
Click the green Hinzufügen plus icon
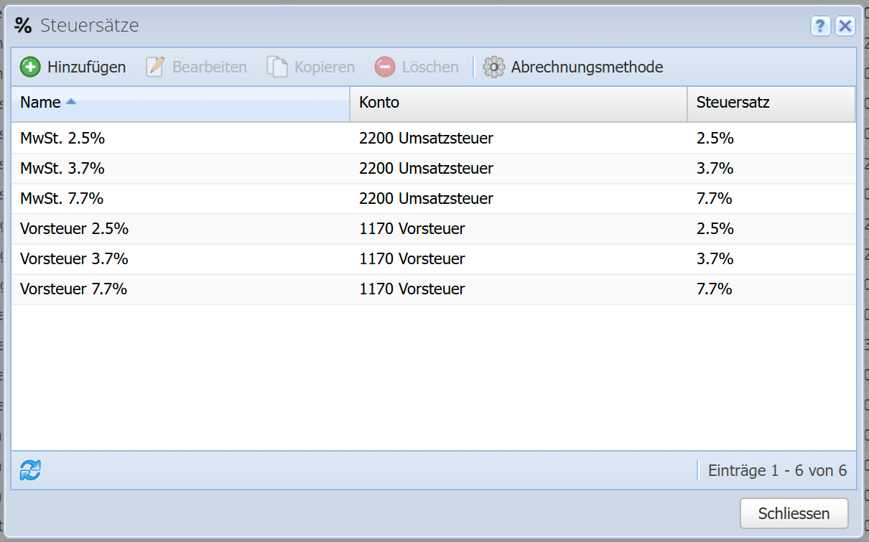click(x=30, y=67)
